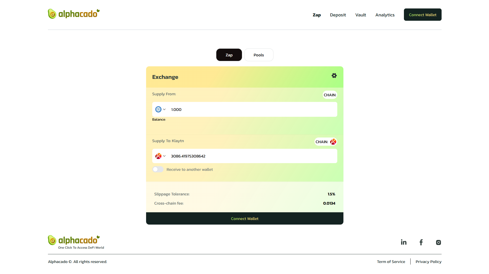Open the Privacy Policy link
Image resolution: width=489 pixels, height=274 pixels.
click(x=428, y=261)
